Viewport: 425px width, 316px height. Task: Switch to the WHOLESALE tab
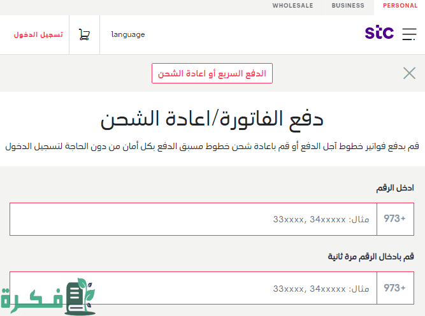coord(292,6)
